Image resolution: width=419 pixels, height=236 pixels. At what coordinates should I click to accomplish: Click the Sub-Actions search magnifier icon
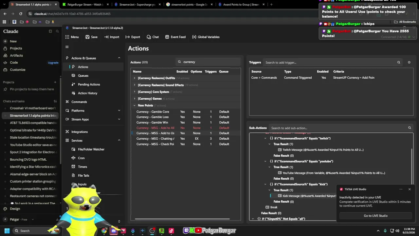pyautogui.click(x=410, y=128)
